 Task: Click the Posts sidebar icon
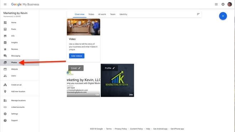5,29
